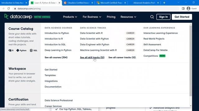Open Deep Learning in Python course
199x111 pixels.
pyautogui.click(x=58, y=50)
